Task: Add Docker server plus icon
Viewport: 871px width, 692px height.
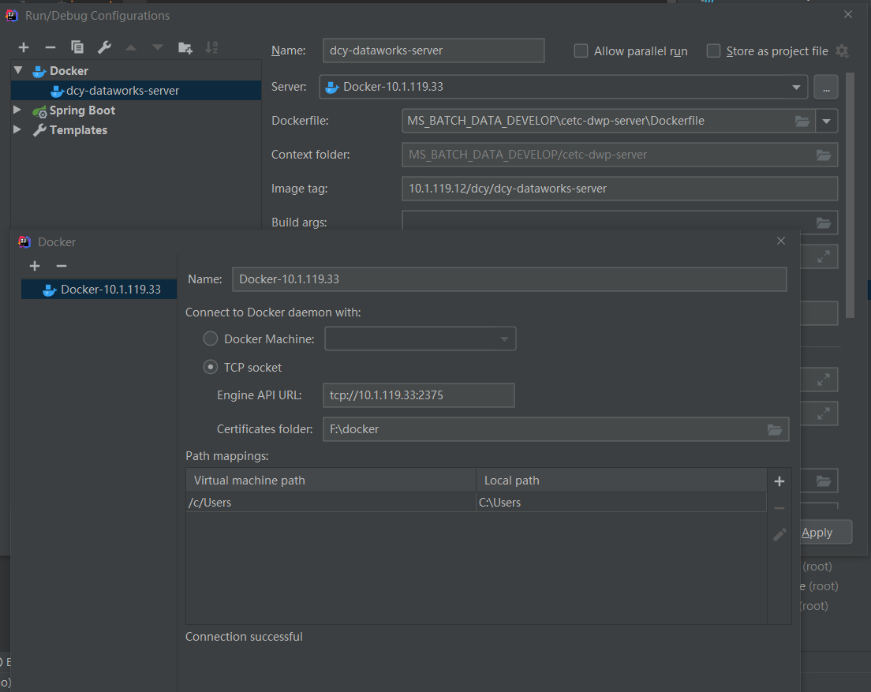Action: [35, 266]
